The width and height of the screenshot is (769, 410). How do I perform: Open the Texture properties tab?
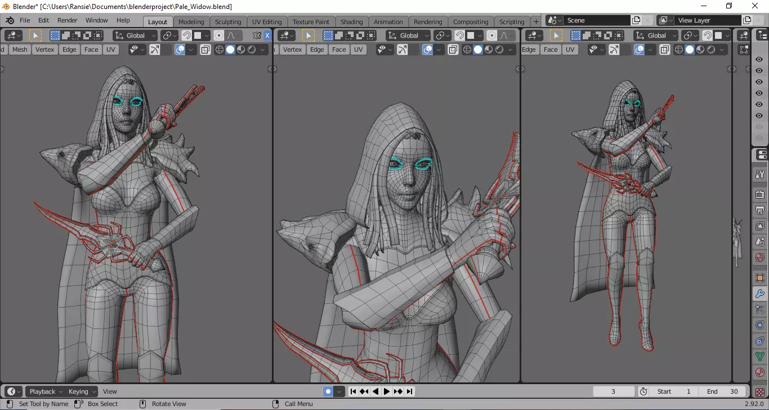[x=760, y=391]
